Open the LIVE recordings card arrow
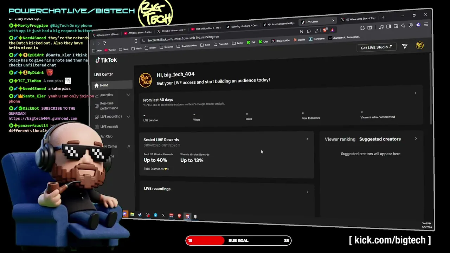450x253 pixels. pyautogui.click(x=308, y=192)
